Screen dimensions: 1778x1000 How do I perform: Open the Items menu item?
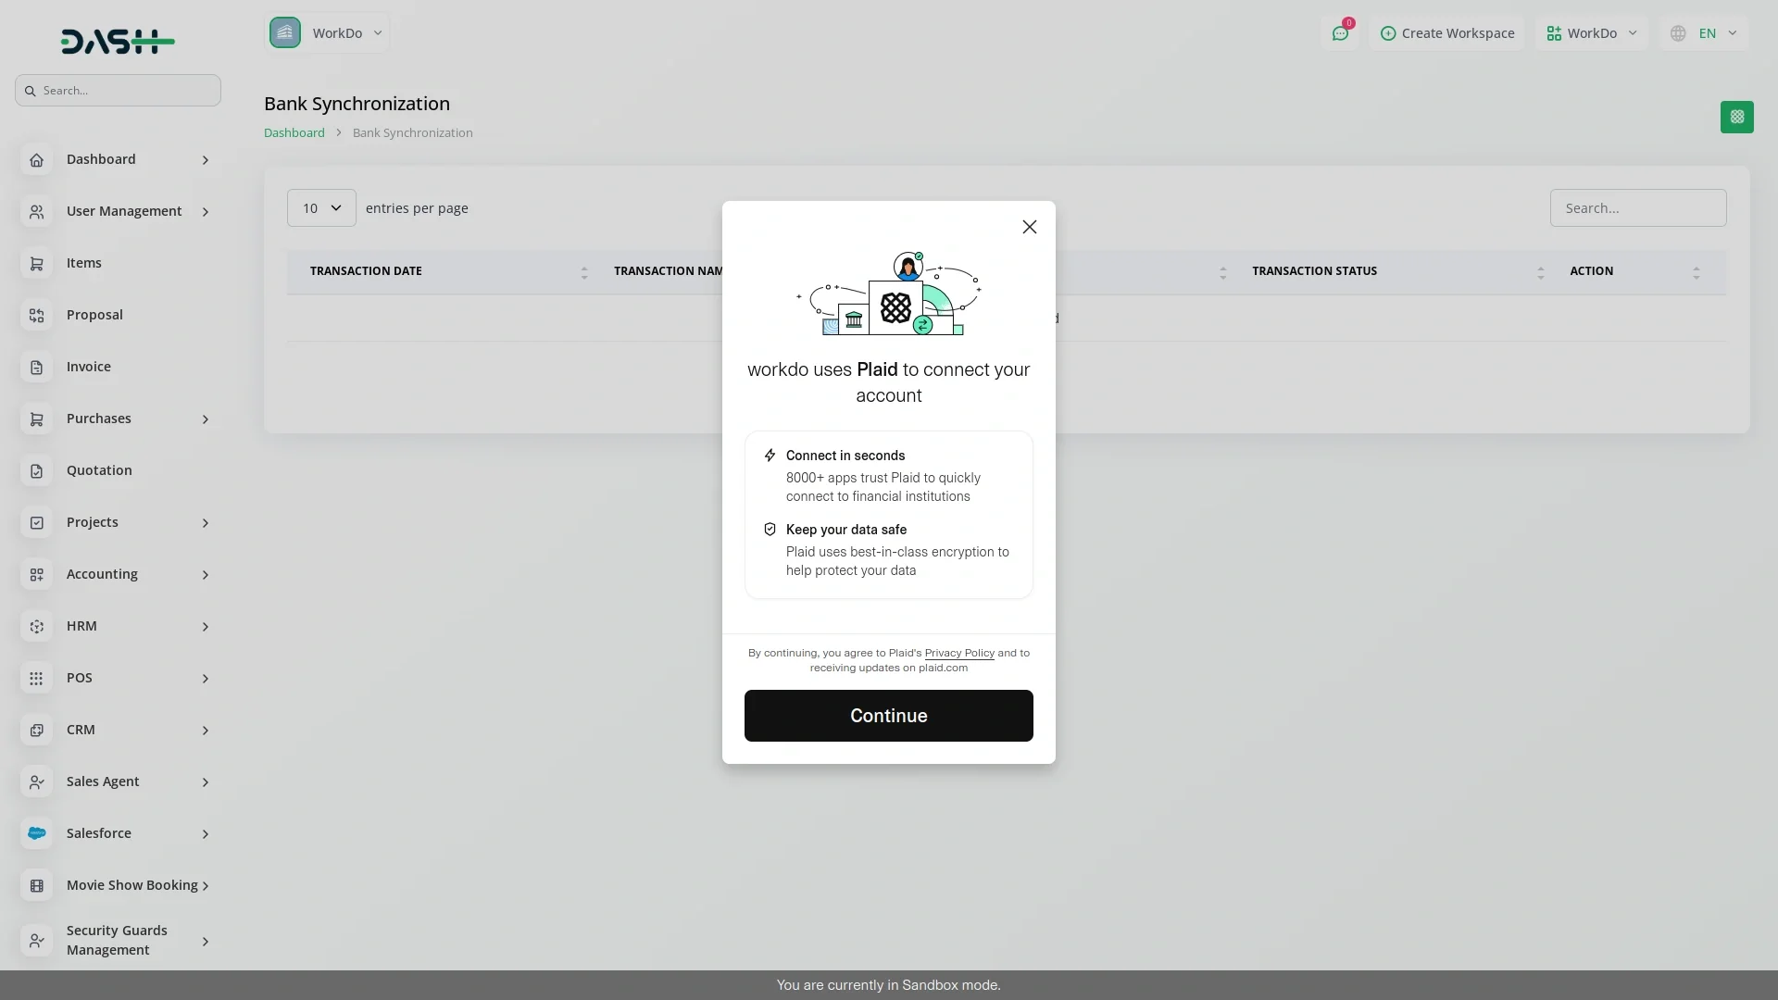pos(84,263)
